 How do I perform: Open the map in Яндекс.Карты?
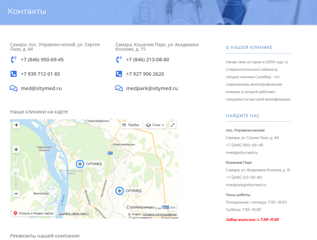click(x=34, y=213)
